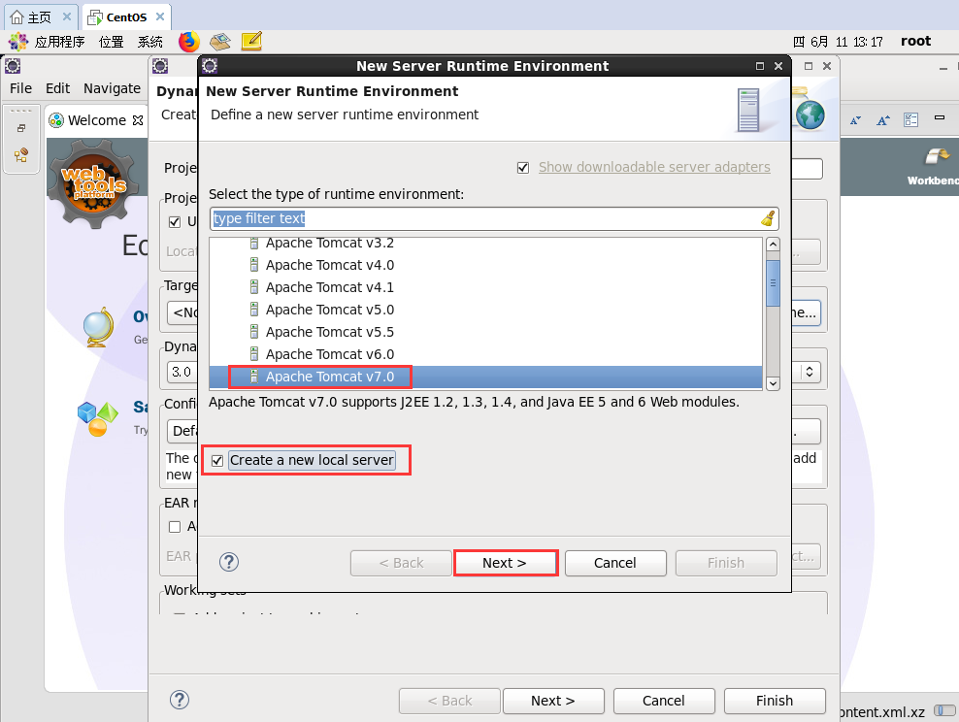Click the Overview globe icon on Welcome page
Viewport: 959px width, 722px height.
[x=98, y=327]
